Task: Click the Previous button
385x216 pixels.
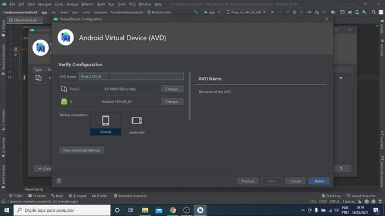Action: (x=247, y=181)
